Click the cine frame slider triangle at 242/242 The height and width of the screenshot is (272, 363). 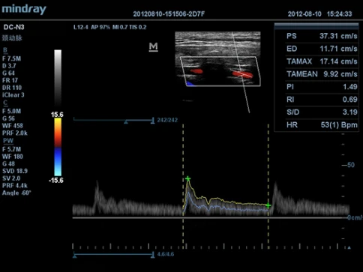tap(126, 122)
